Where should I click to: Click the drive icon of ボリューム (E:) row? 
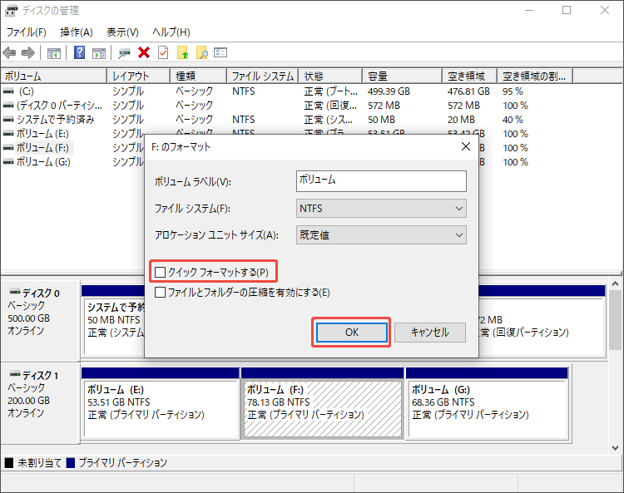point(8,134)
